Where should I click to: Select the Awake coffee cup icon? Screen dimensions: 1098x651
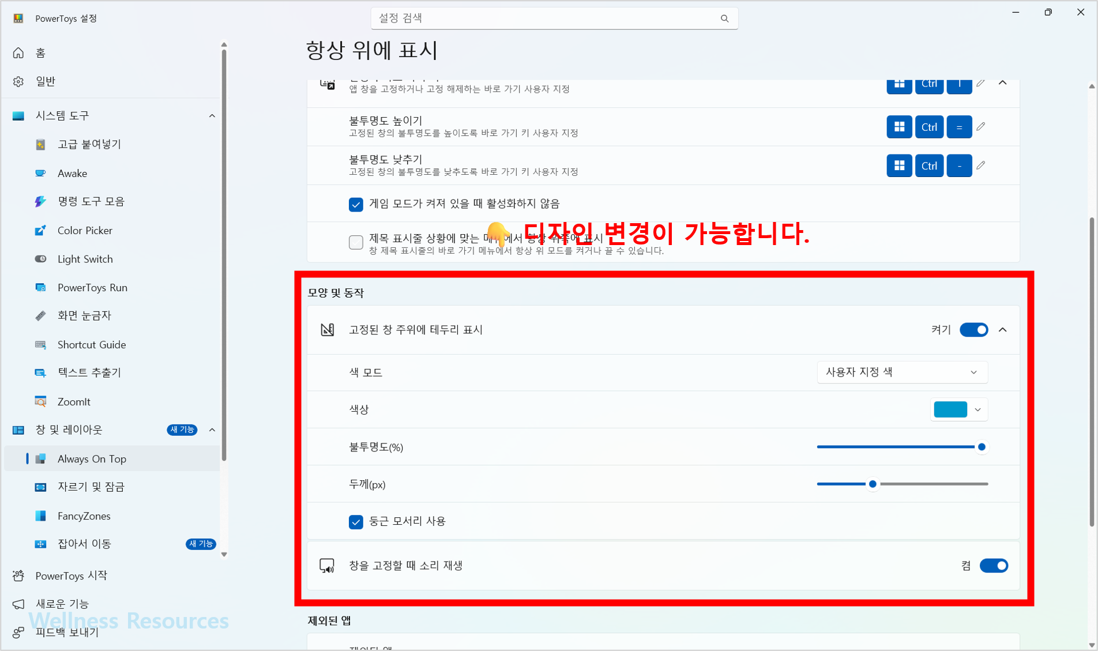(40, 173)
